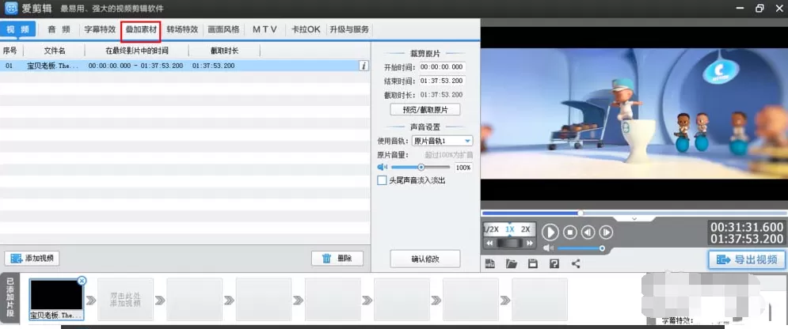Set playback speed to 1X
The height and width of the screenshot is (329, 788).
[x=509, y=229]
